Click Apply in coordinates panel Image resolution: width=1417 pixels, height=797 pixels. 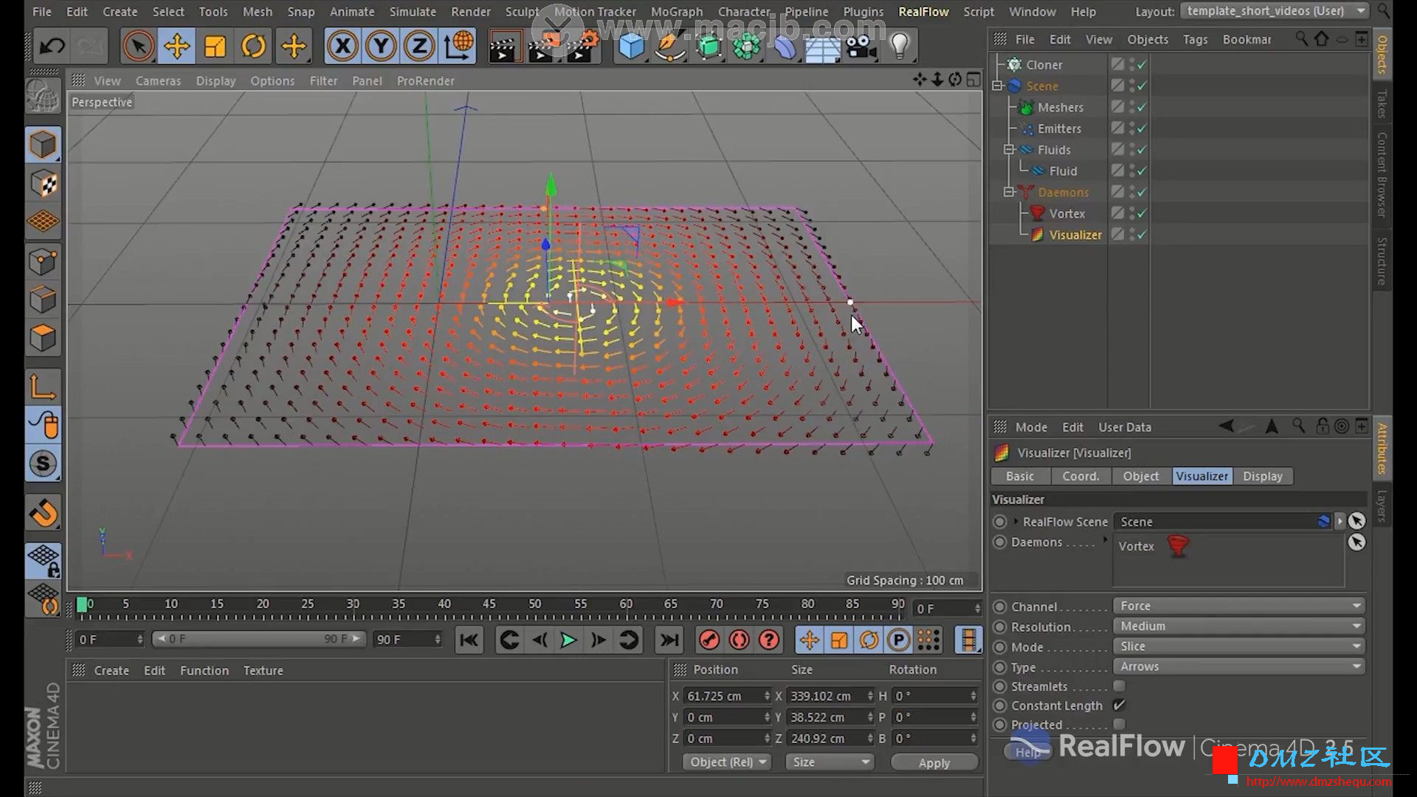pos(934,762)
